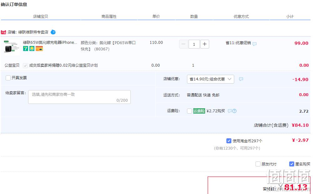Tick the 开具发票 invoice checkbox
Screen dimensions: 313x194
coord(8,78)
